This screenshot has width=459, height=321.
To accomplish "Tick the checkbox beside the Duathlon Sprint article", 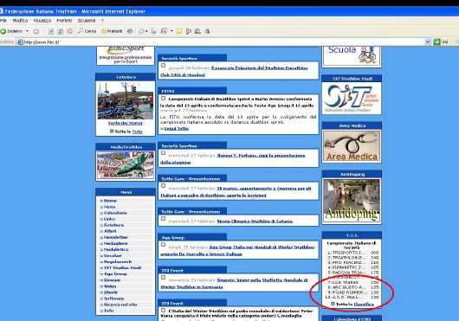I will [x=164, y=99].
